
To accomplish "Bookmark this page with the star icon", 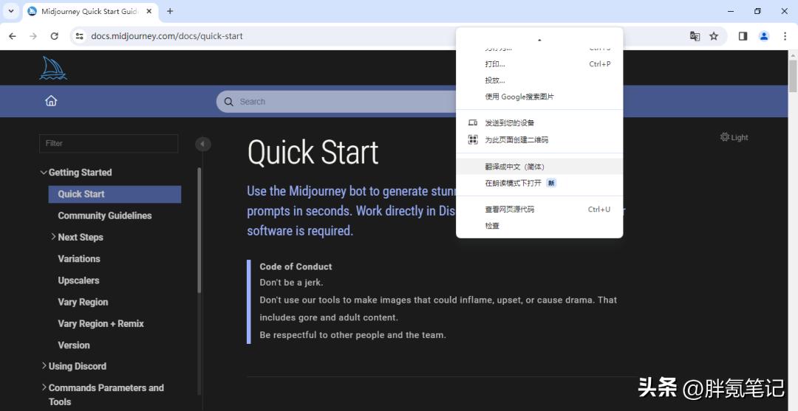I will point(714,36).
